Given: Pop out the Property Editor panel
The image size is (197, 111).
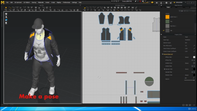Looking at the screenshot, I should [195, 35].
